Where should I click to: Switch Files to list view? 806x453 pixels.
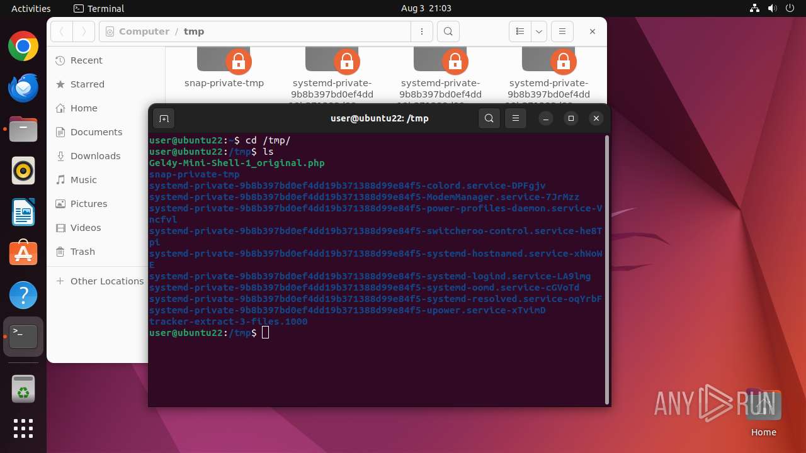(x=520, y=31)
